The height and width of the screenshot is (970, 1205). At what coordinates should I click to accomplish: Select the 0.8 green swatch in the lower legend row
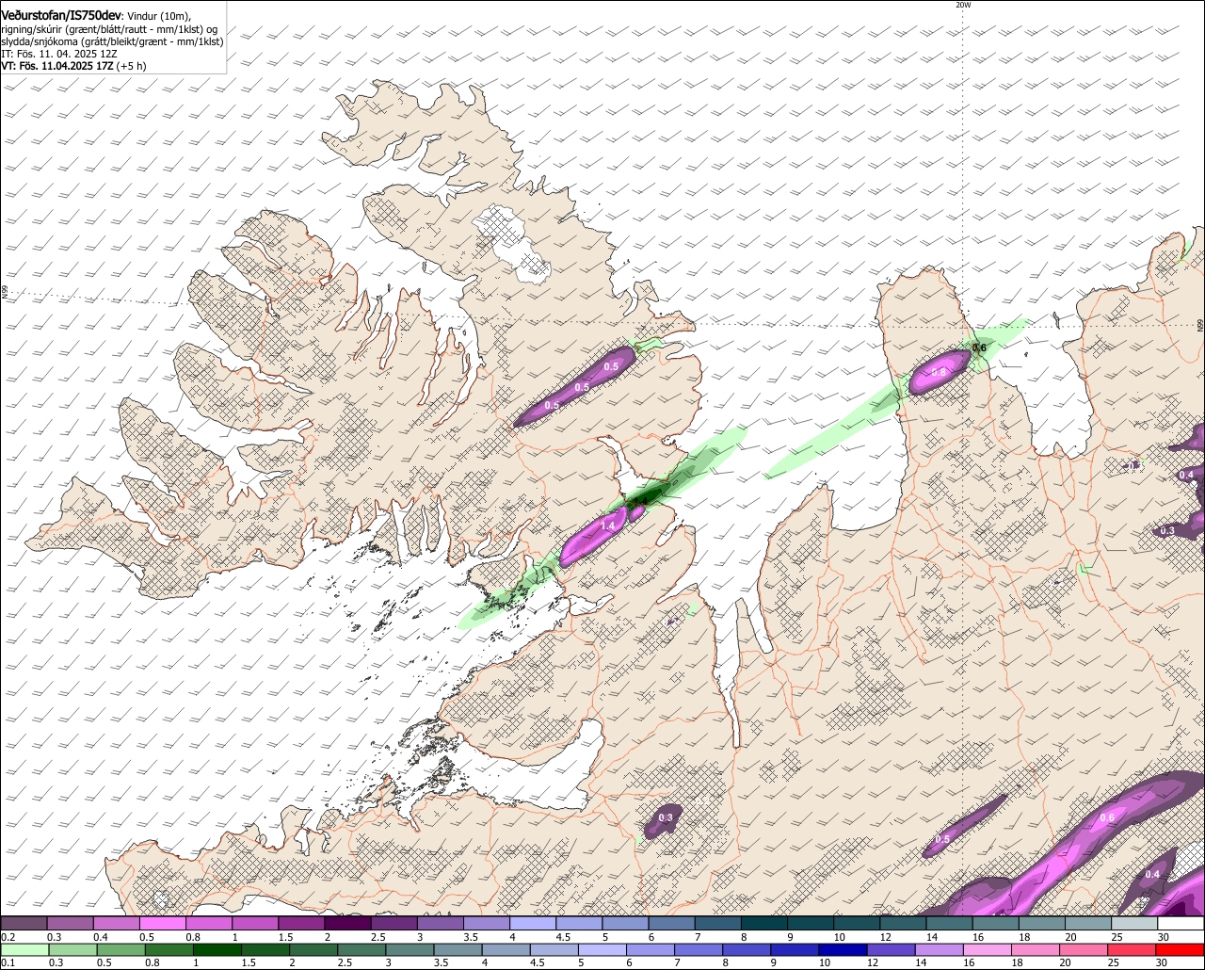pyautogui.click(x=169, y=949)
